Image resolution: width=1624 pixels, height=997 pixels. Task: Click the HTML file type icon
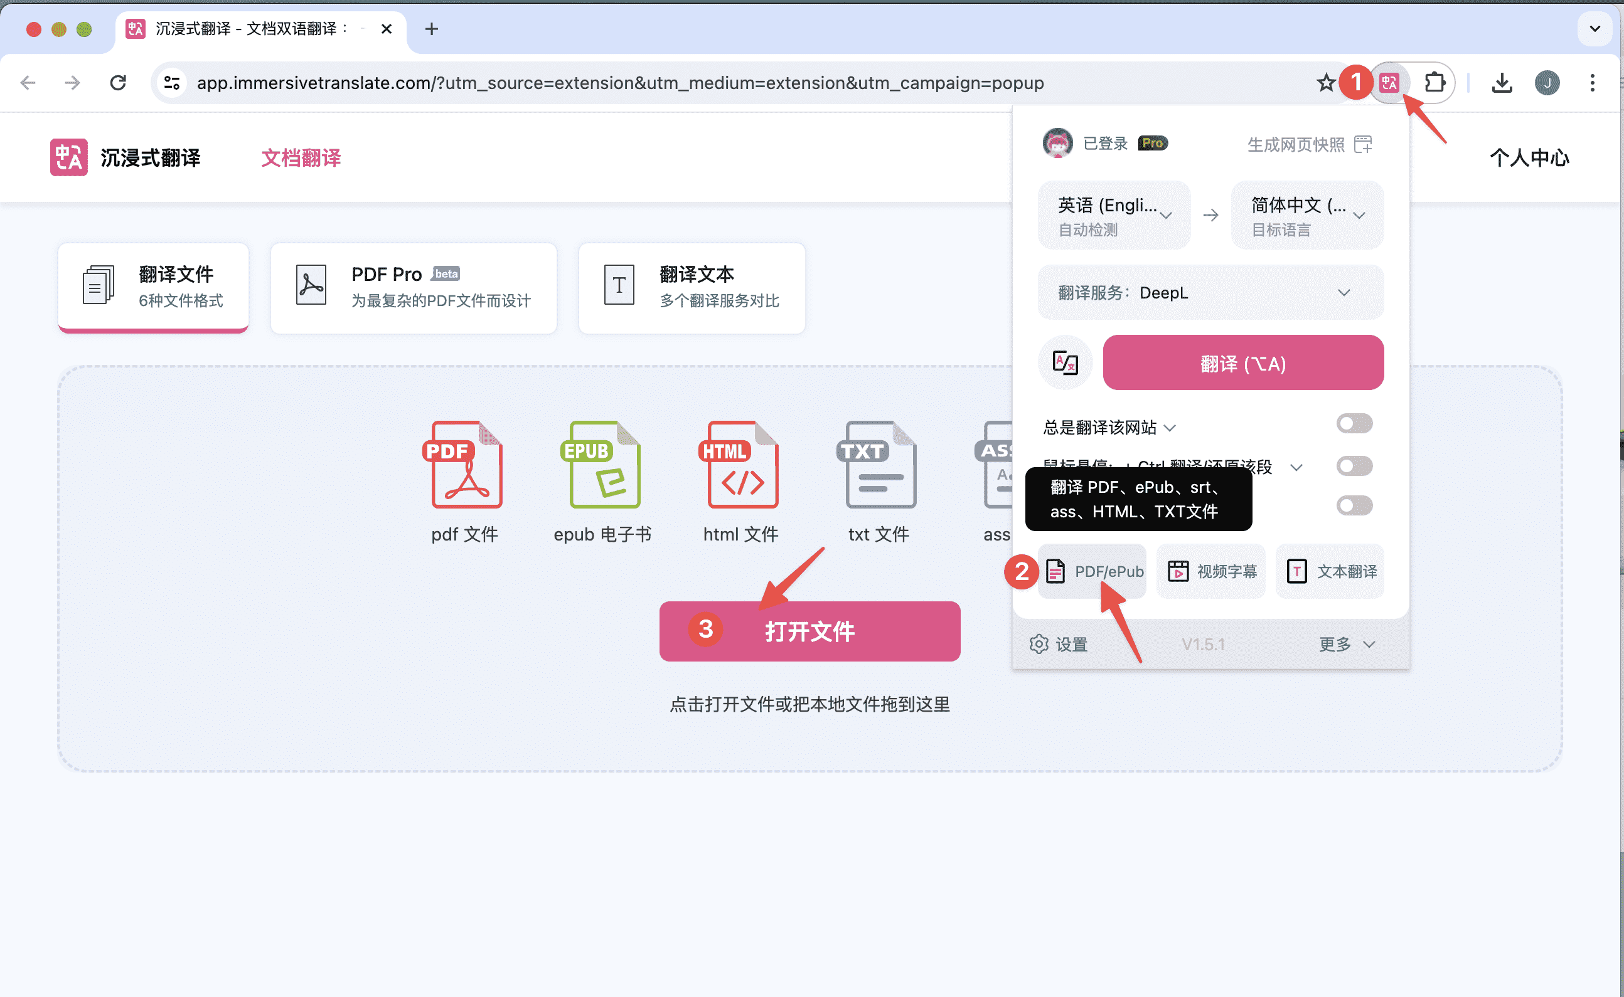click(x=742, y=465)
